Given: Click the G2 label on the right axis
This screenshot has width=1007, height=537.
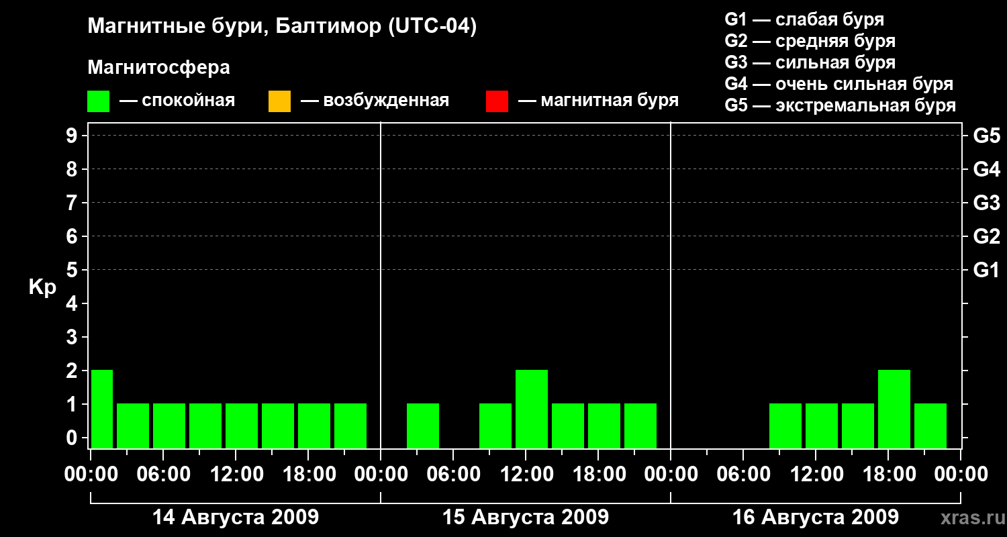Looking at the screenshot, I should coord(986,237).
